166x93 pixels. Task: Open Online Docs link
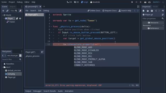(94, 11)
